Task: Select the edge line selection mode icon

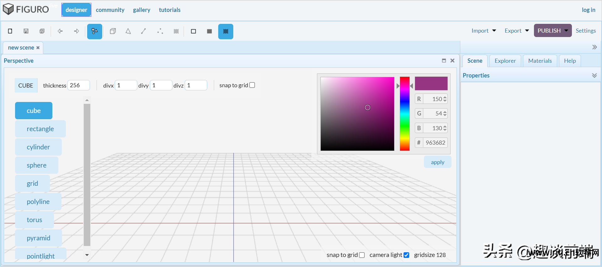Action: [x=144, y=31]
